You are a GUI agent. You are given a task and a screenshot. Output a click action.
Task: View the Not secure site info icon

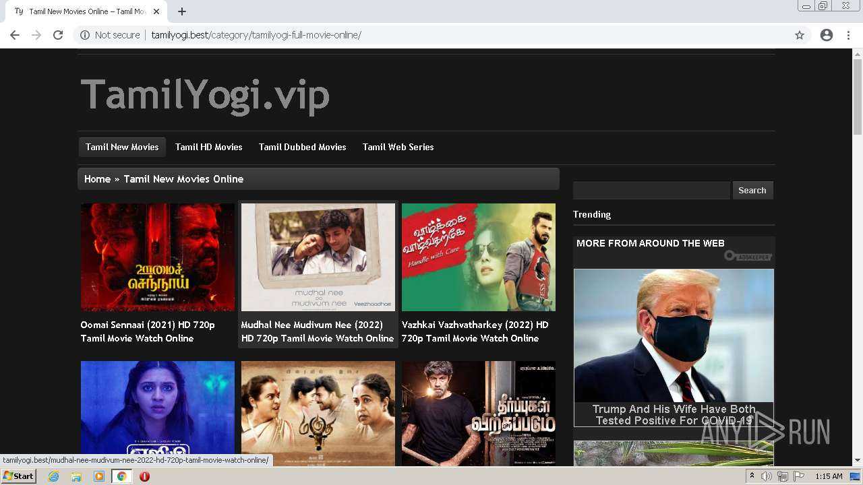[85, 35]
